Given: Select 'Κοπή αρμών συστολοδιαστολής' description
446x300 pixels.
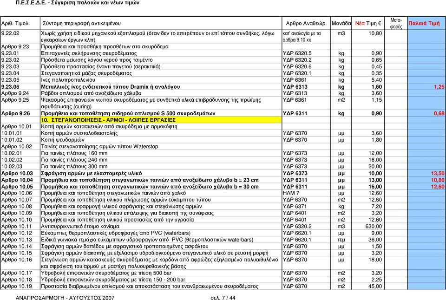Looking at the screenshot, I should tap(79, 133).
